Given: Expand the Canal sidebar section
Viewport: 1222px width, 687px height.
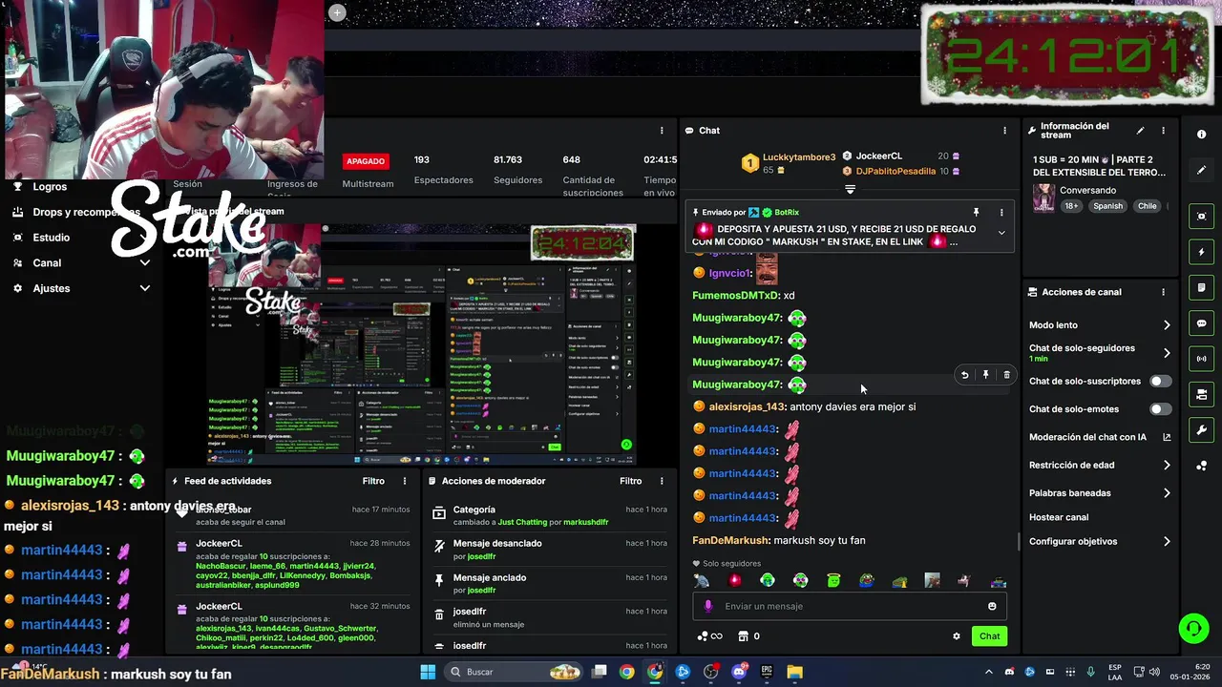Looking at the screenshot, I should pyautogui.click(x=145, y=262).
